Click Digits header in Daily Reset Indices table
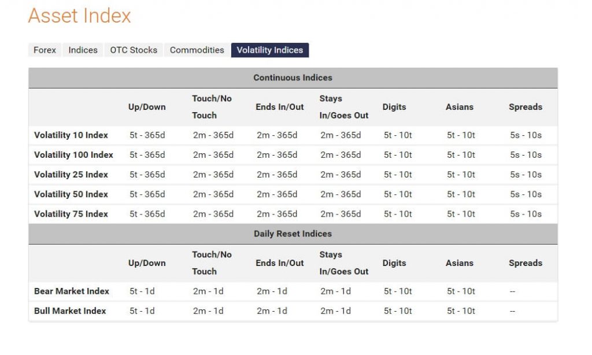Image resolution: width=592 pixels, height=355 pixels. point(394,263)
